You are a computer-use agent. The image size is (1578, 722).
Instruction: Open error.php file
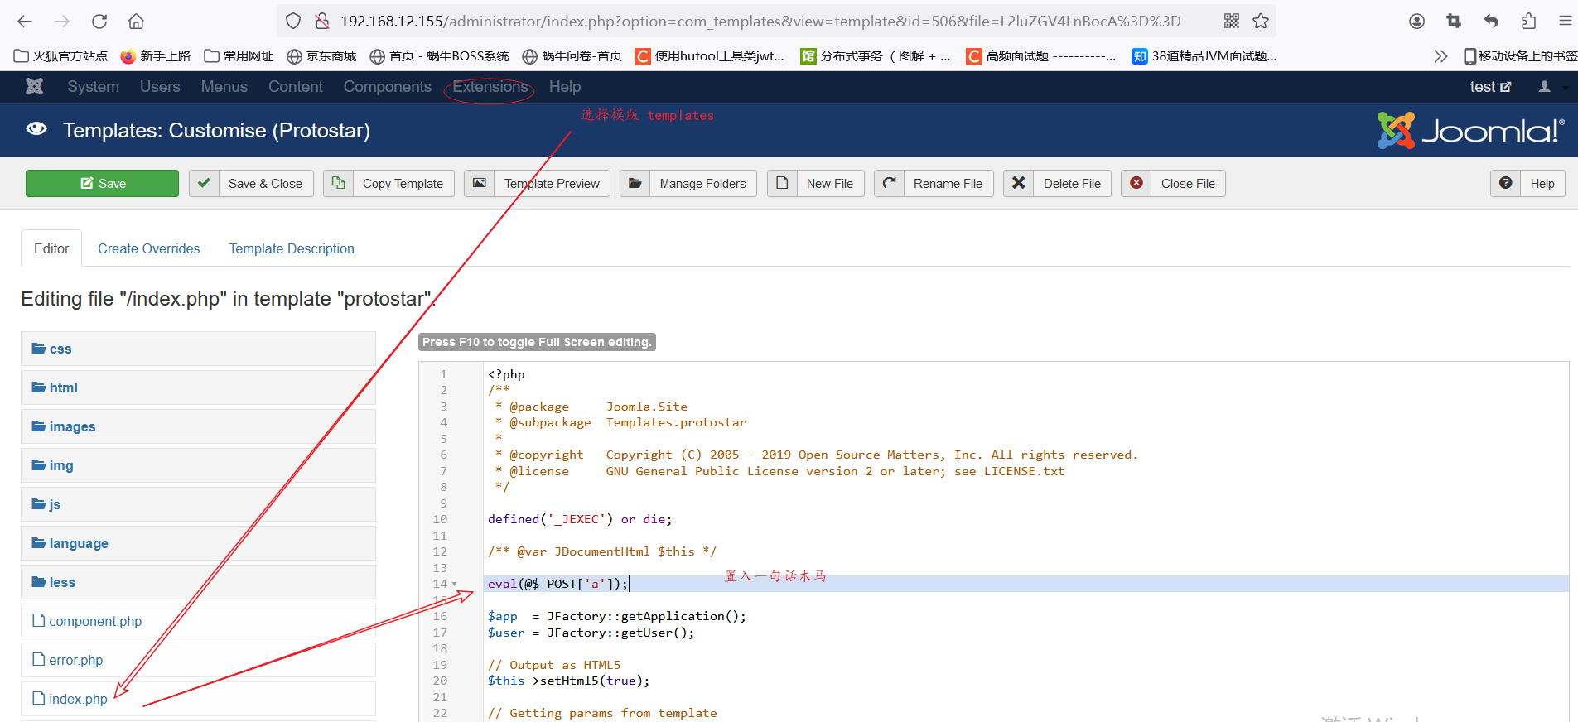[198, 660]
